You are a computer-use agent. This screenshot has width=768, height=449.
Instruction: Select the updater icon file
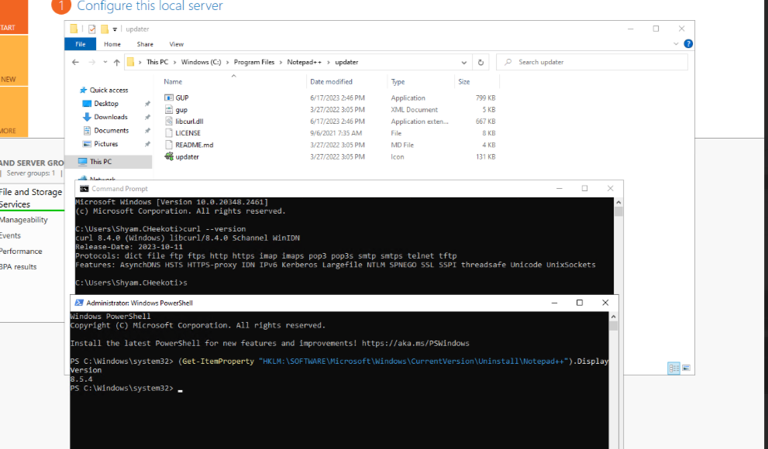187,156
